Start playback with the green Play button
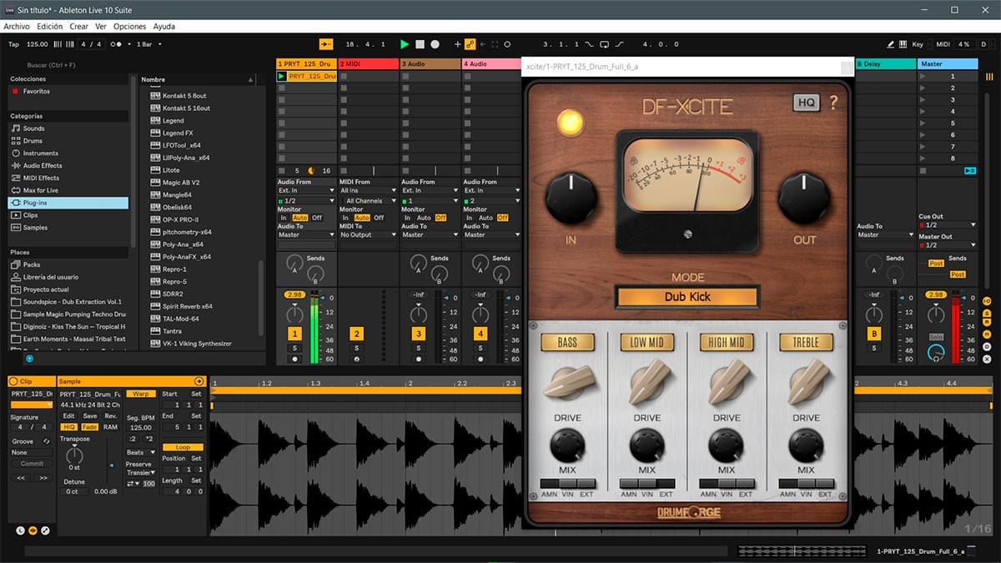Viewport: 1001px width, 563px height. (x=405, y=44)
